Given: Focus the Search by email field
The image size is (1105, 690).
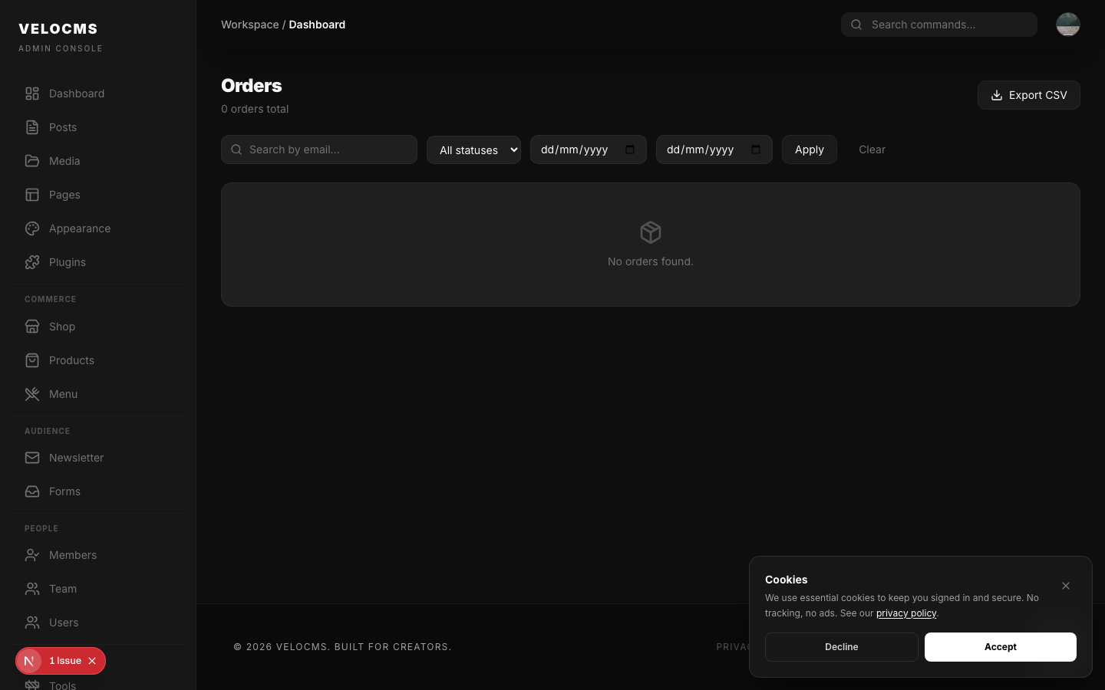Looking at the screenshot, I should click(x=319, y=149).
